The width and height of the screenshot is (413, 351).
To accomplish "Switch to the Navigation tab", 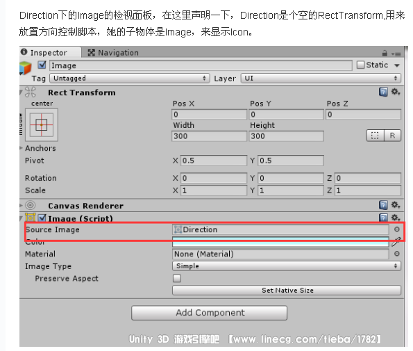I will pyautogui.click(x=113, y=53).
